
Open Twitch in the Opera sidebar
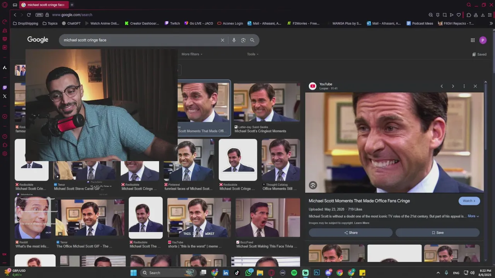pos(5,88)
